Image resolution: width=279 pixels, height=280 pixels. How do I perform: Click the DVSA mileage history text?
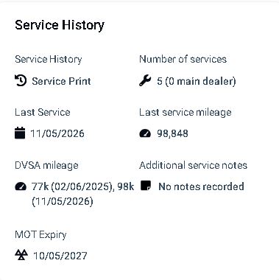[x=83, y=194]
